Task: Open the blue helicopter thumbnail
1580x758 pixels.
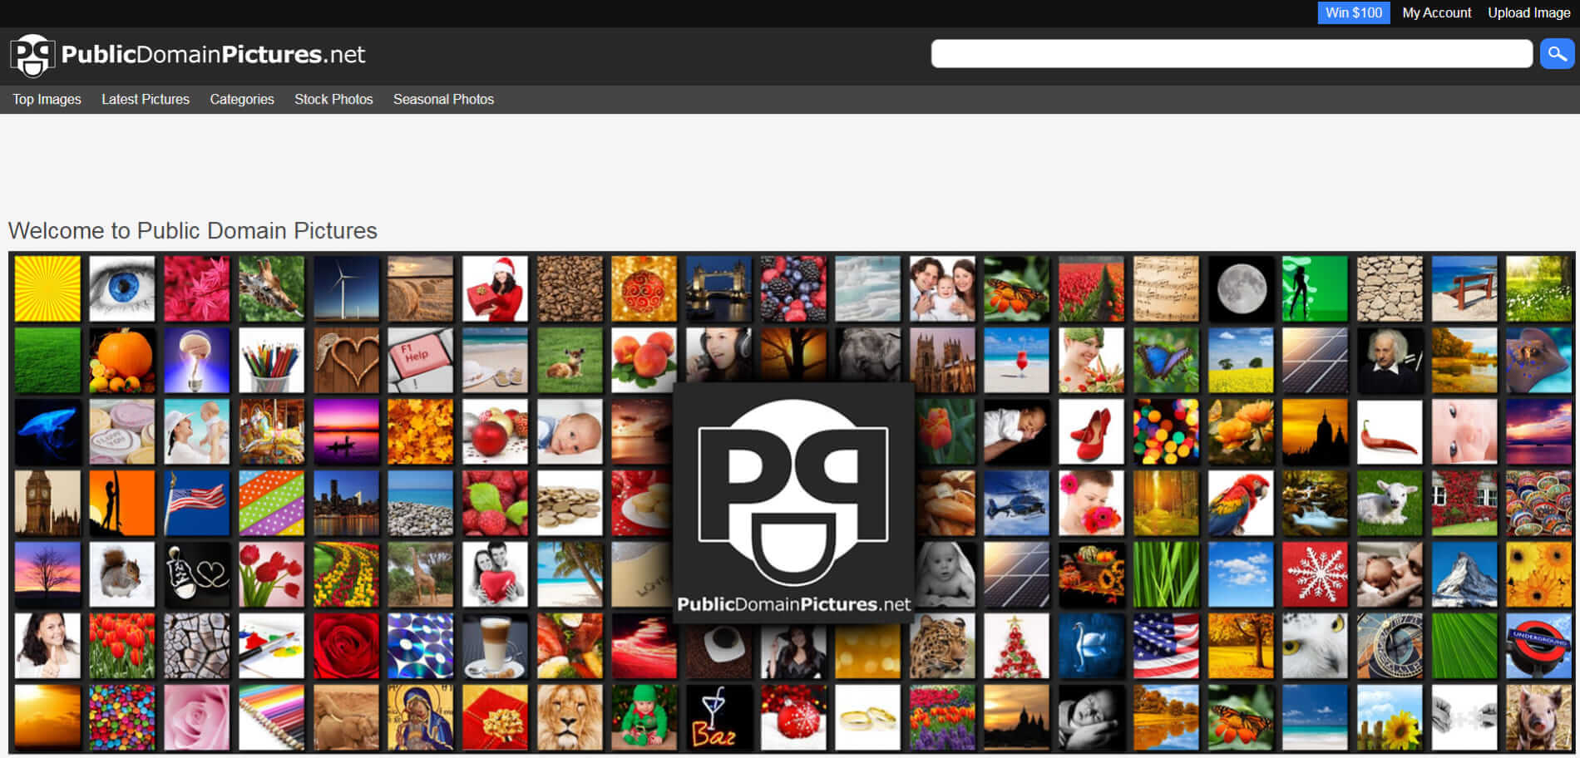Action: tap(1016, 503)
